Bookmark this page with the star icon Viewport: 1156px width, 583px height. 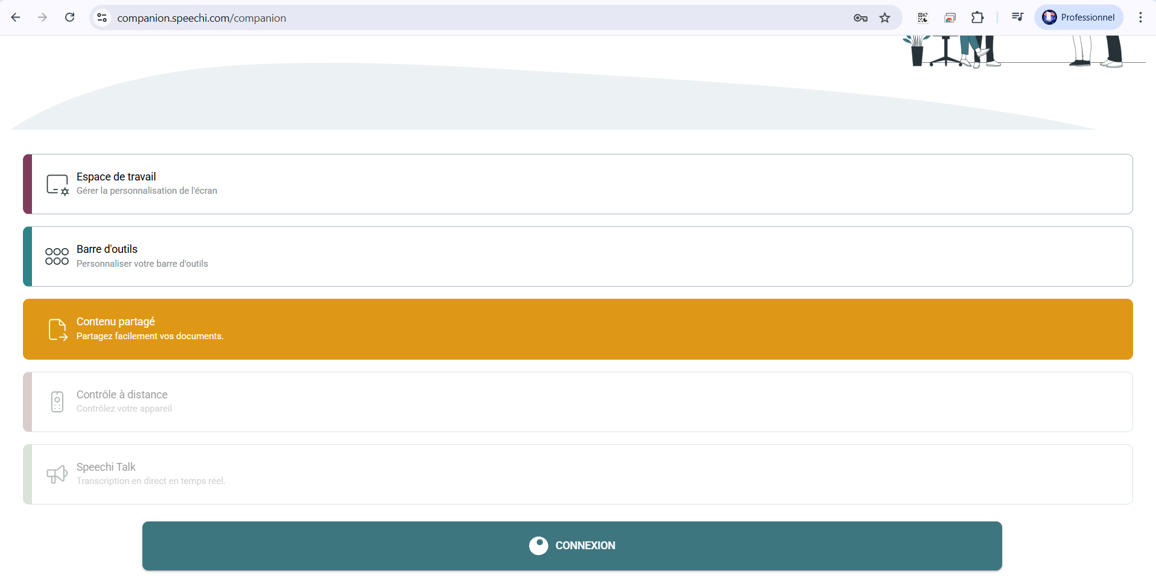(884, 18)
